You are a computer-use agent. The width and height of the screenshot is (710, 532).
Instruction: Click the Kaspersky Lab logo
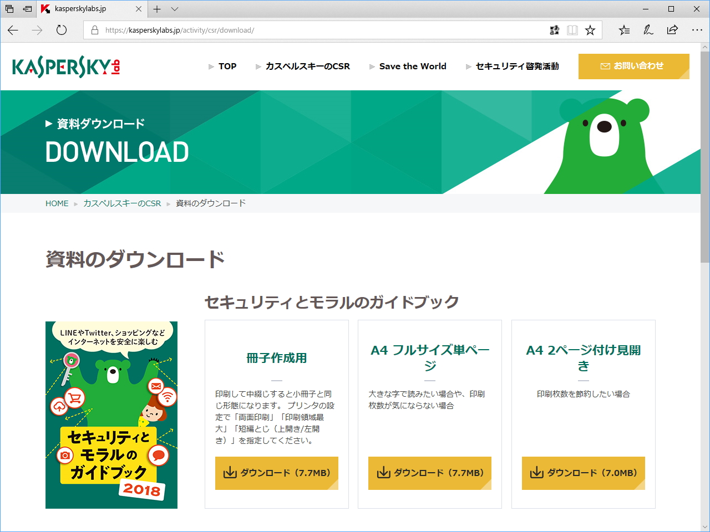66,66
